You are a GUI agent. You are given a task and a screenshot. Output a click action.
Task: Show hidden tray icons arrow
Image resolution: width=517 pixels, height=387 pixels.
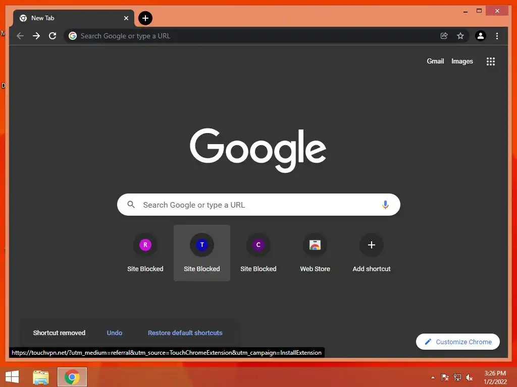433,377
